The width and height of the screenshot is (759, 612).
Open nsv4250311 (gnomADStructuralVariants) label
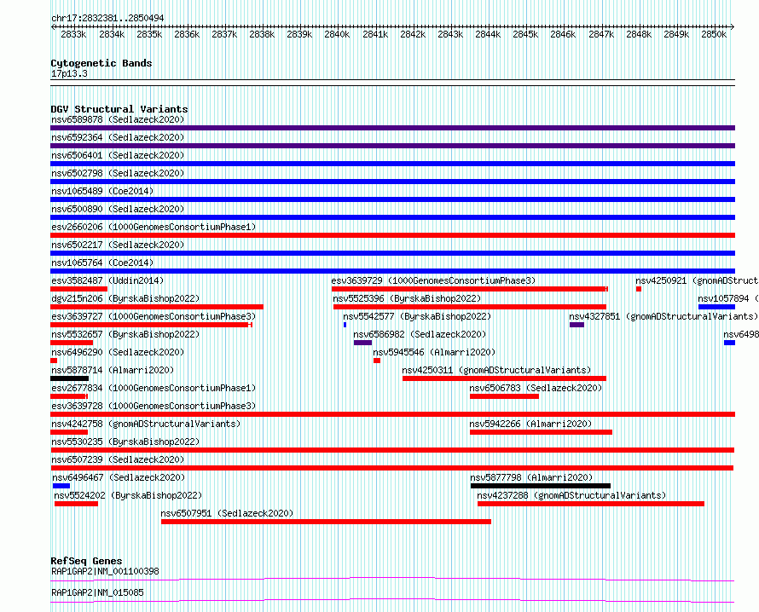(496, 370)
